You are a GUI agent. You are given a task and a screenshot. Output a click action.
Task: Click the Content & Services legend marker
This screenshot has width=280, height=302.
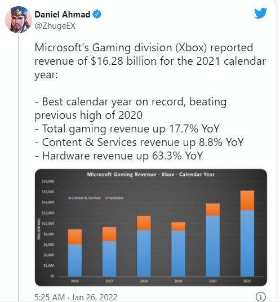coord(70,198)
